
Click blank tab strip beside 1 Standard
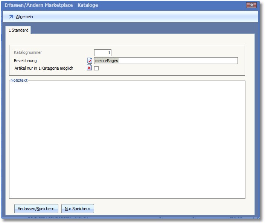pyautogui.click(x=143, y=30)
